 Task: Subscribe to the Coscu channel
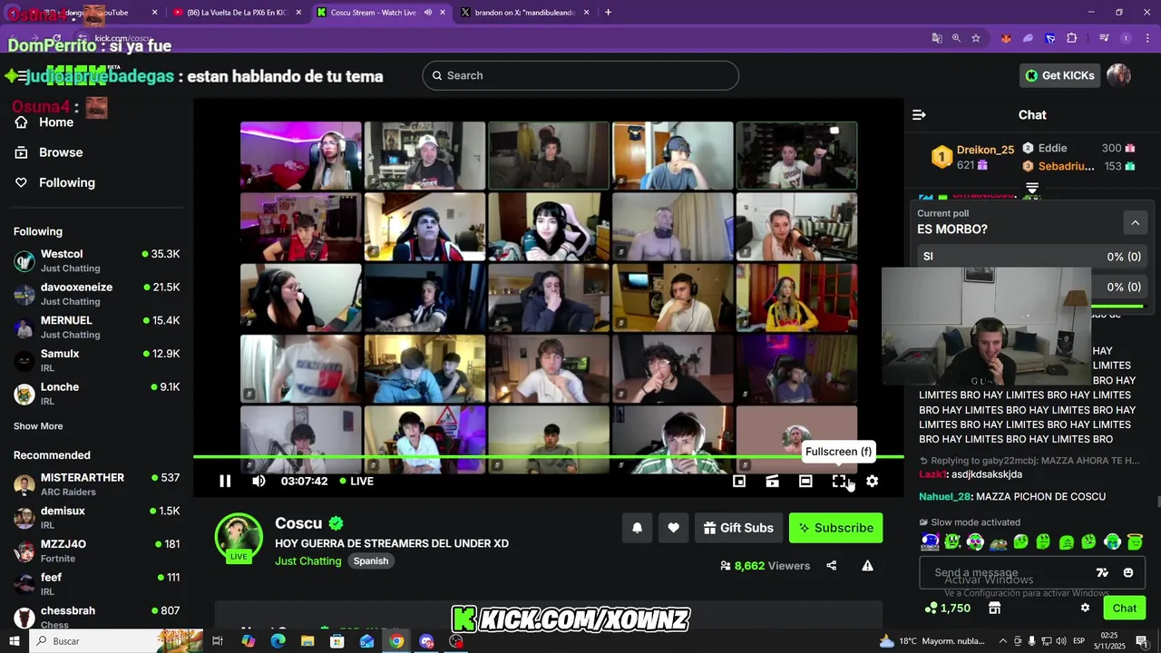coord(835,528)
